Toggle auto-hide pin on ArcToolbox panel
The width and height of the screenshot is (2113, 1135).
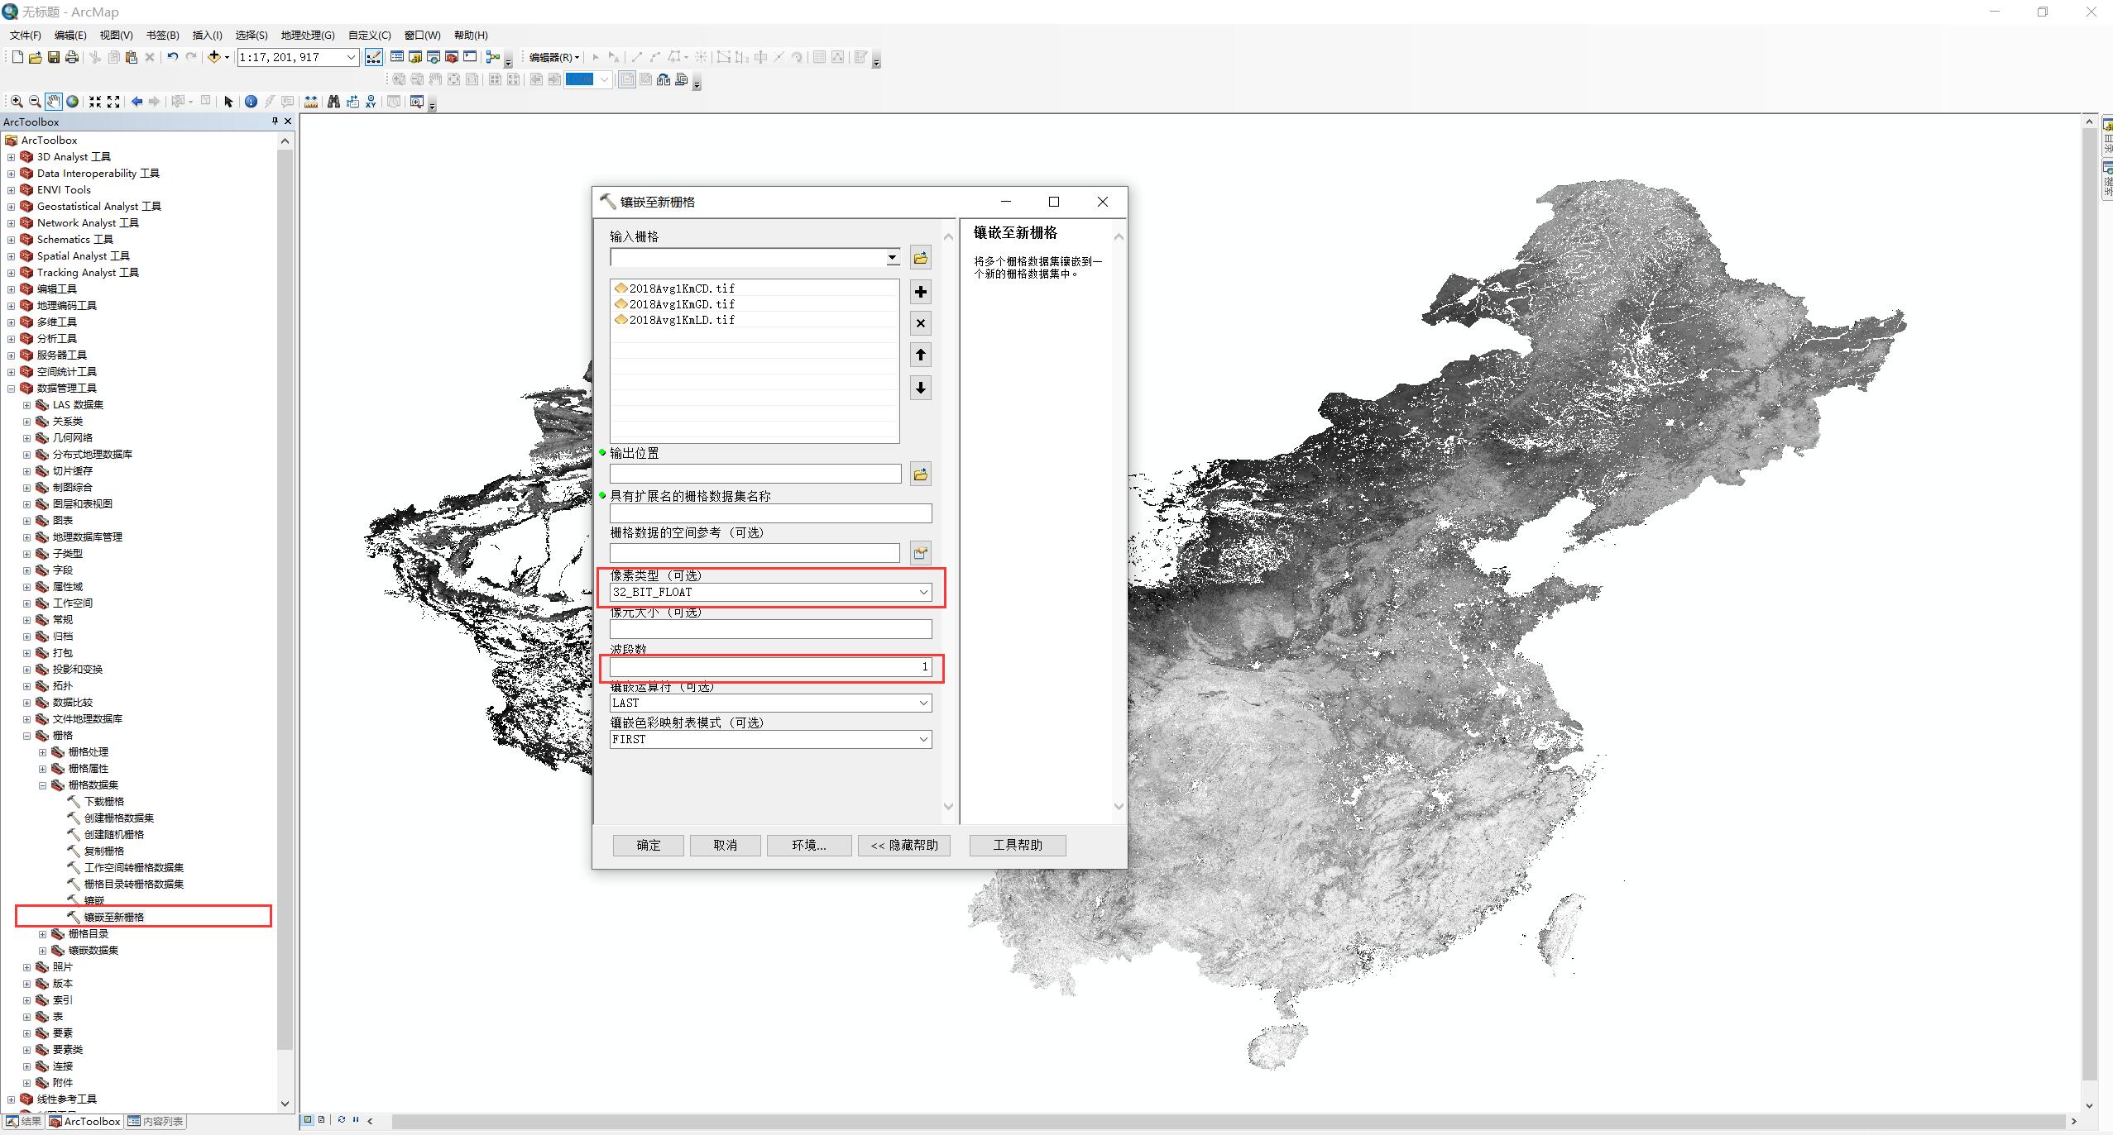pos(275,122)
